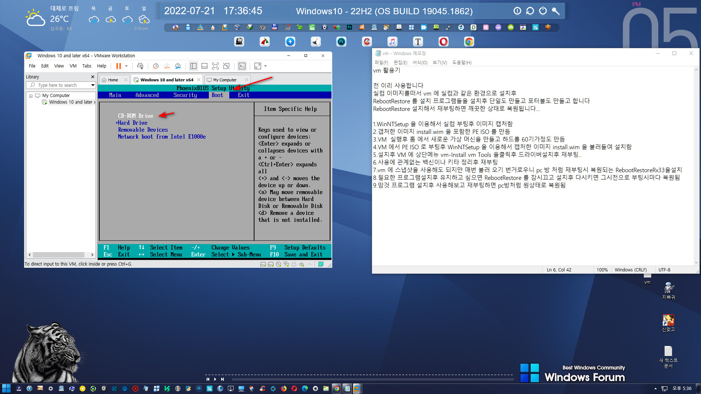This screenshot has height=394, width=701.
Task: Select Removable Devices boot entry
Action: (x=143, y=130)
